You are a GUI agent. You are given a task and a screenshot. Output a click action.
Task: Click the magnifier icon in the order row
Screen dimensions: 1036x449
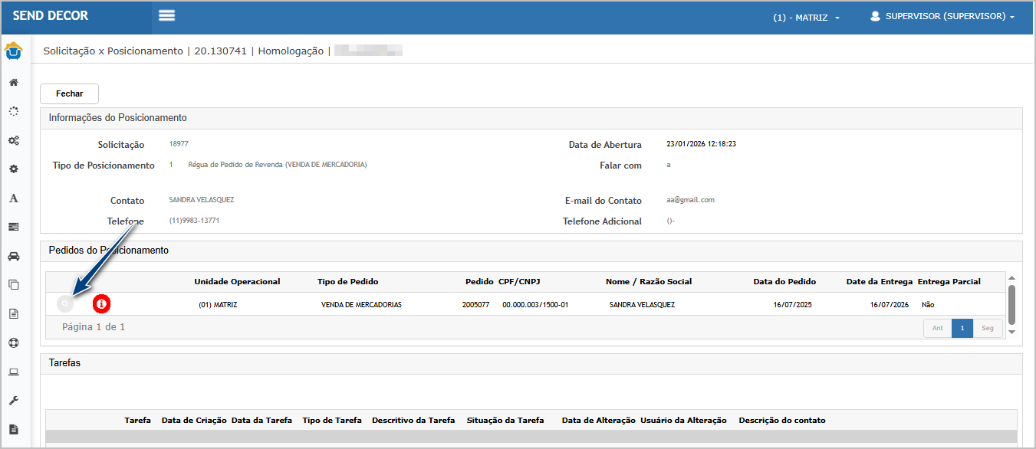(x=66, y=304)
